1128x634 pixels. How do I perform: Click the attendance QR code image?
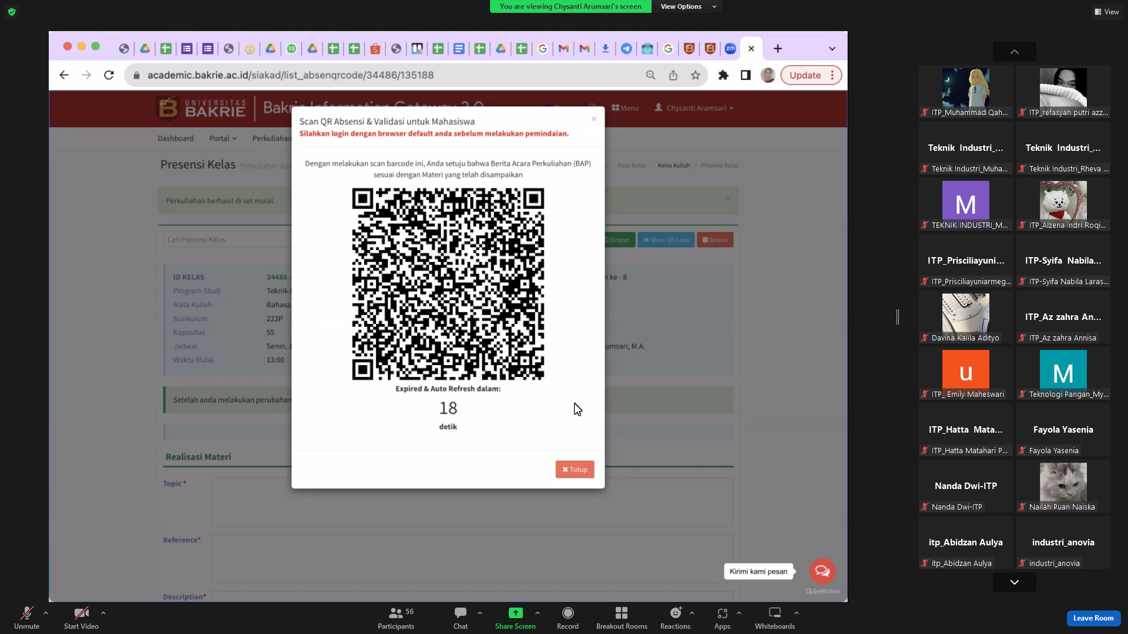(x=448, y=284)
